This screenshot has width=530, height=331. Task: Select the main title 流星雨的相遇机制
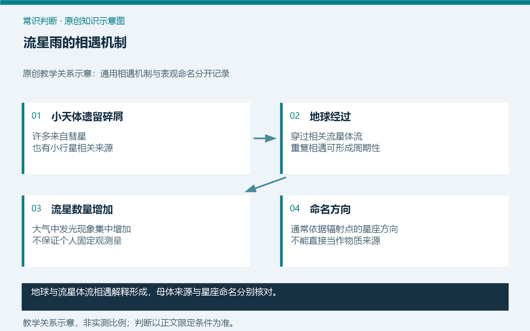(75, 43)
